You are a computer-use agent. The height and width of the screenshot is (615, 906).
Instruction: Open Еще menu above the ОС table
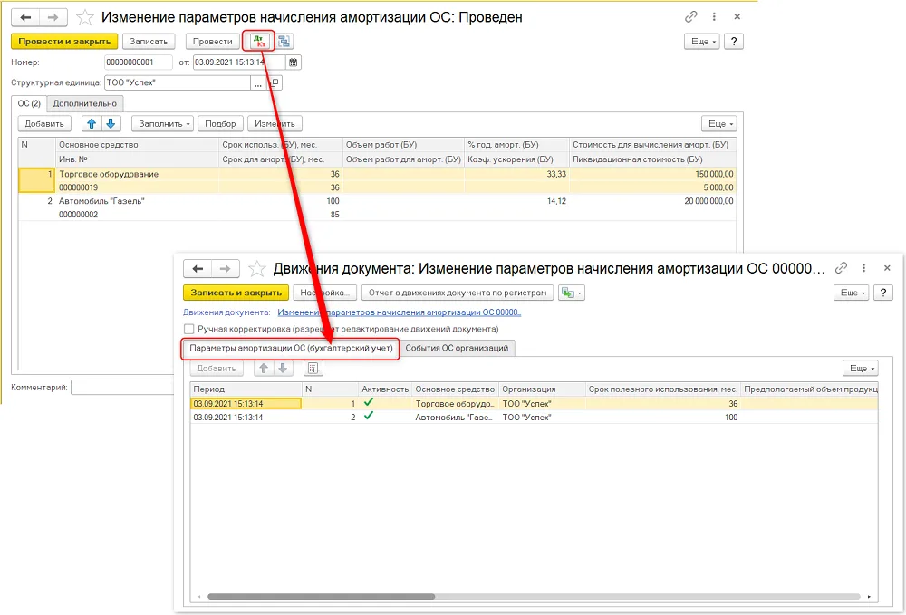(x=719, y=123)
